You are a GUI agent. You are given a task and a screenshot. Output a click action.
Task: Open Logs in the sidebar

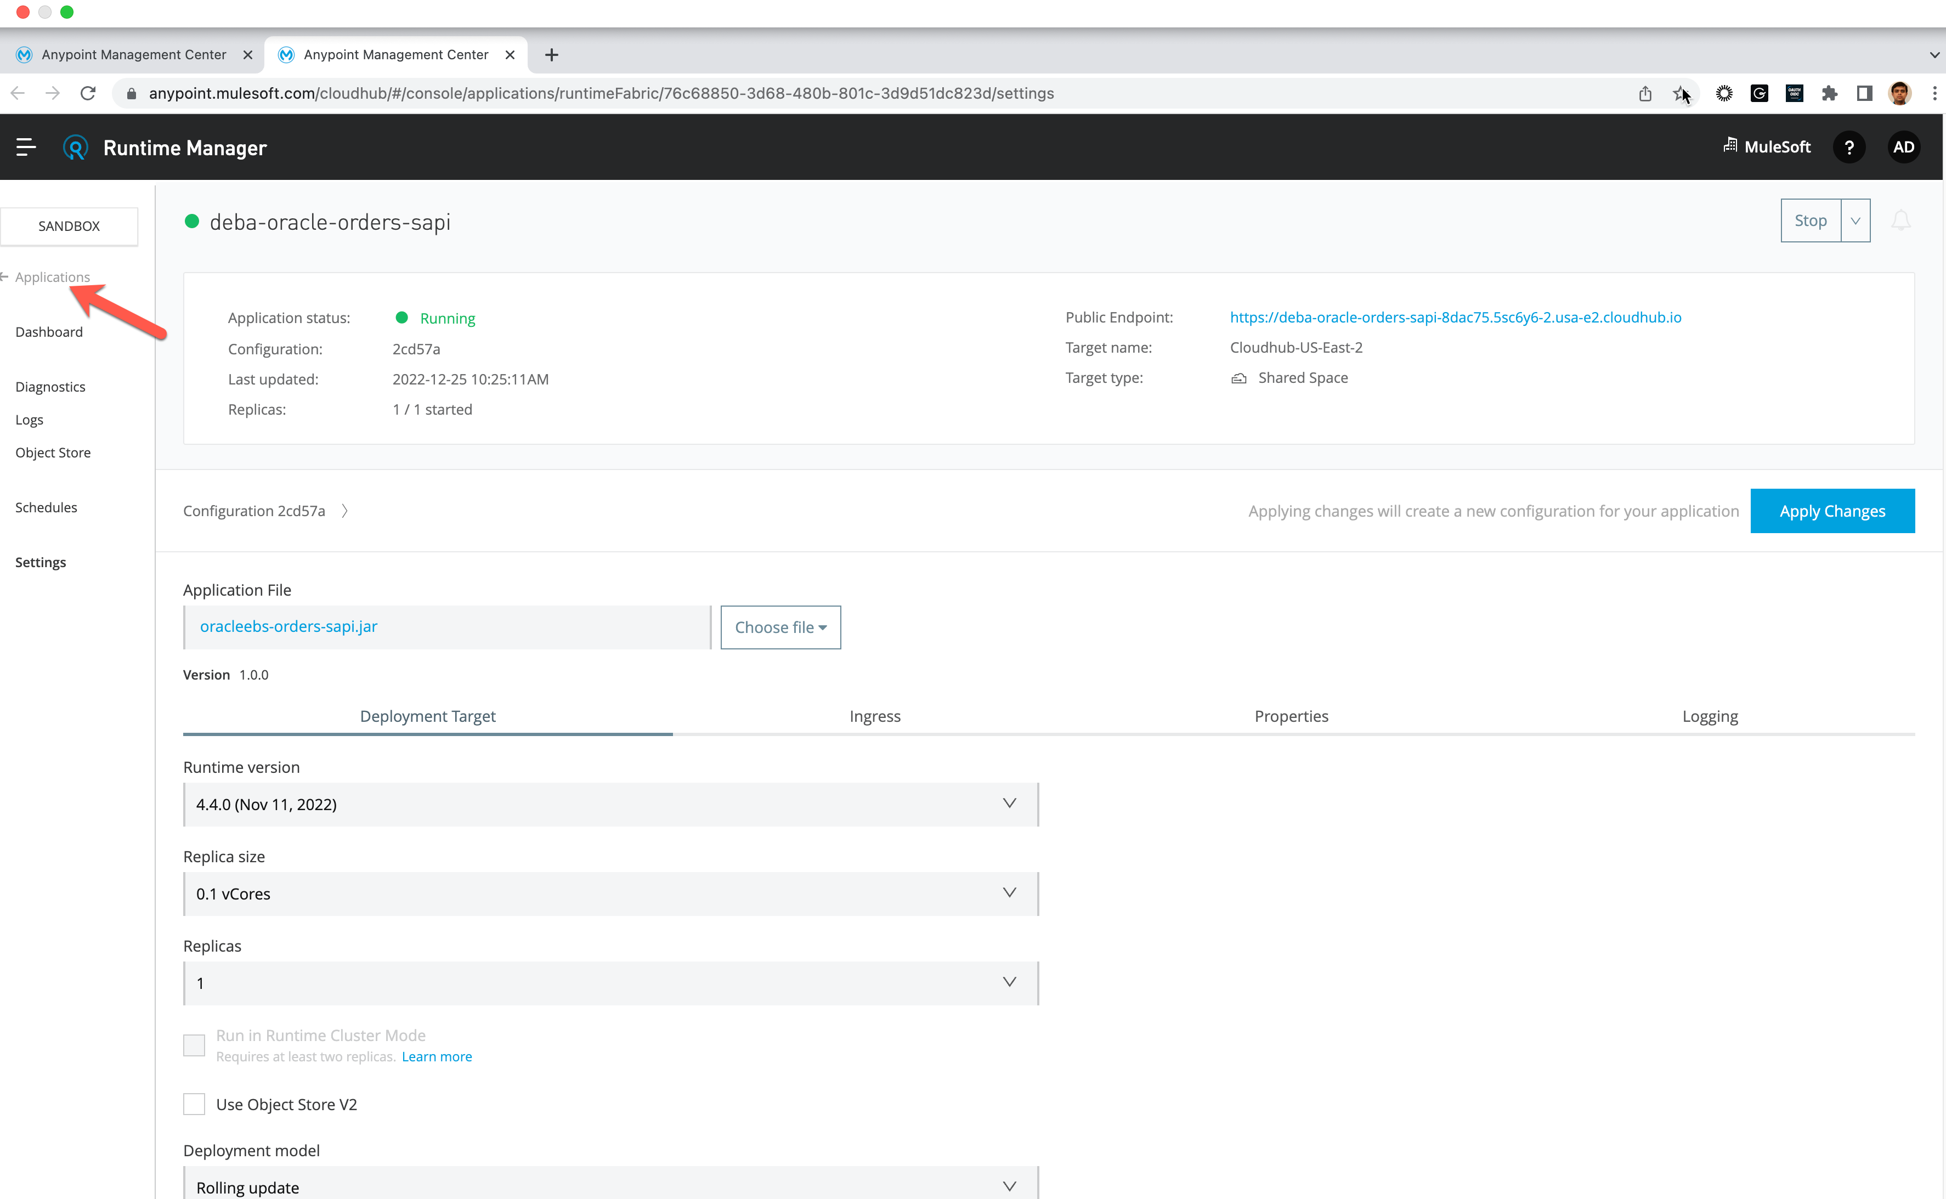coord(29,420)
